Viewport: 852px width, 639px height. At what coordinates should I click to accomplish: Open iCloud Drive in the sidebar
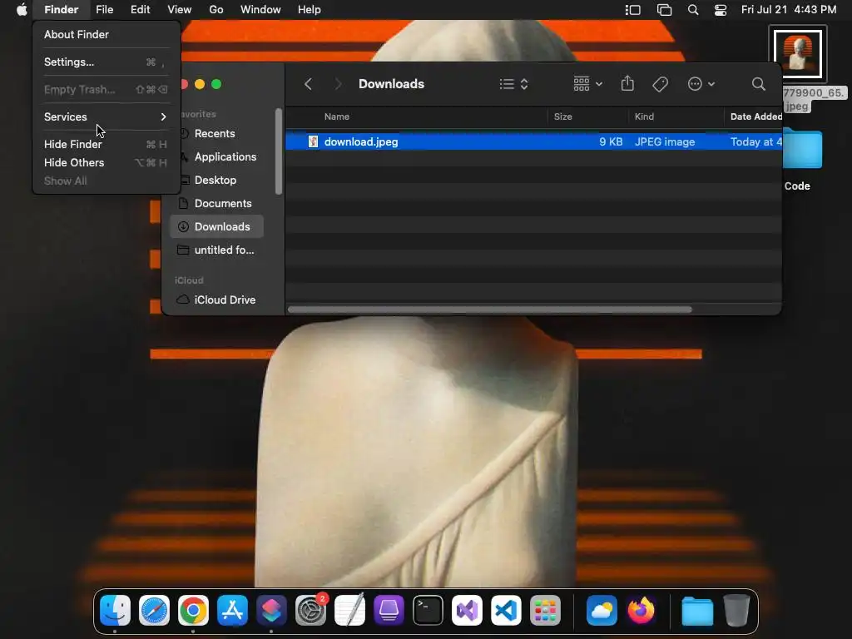[217, 300]
